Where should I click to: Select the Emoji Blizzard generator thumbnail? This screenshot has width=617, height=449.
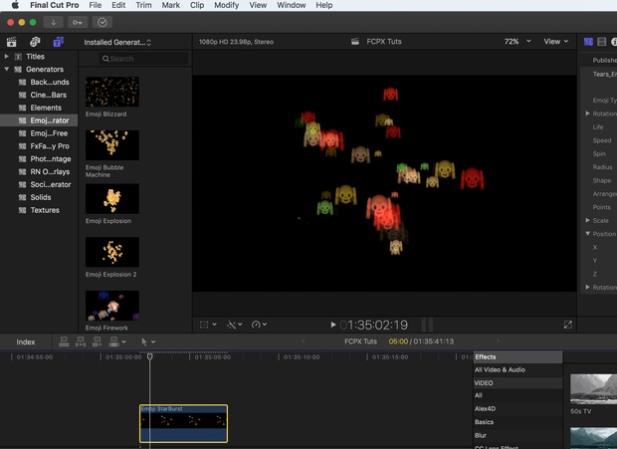(x=112, y=92)
